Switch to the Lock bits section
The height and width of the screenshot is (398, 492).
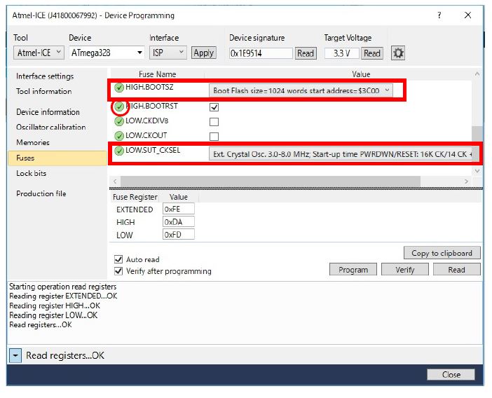[x=32, y=173]
